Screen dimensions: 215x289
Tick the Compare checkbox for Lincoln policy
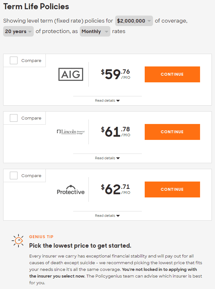[x=14, y=118]
